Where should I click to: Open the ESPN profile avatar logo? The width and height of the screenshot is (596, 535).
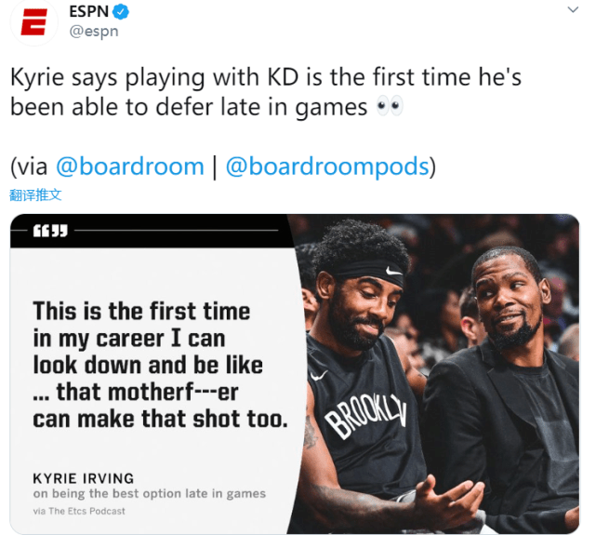point(33,22)
